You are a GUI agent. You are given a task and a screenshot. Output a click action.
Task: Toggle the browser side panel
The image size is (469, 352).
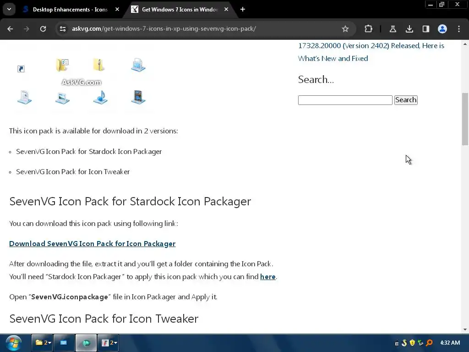coord(426,29)
